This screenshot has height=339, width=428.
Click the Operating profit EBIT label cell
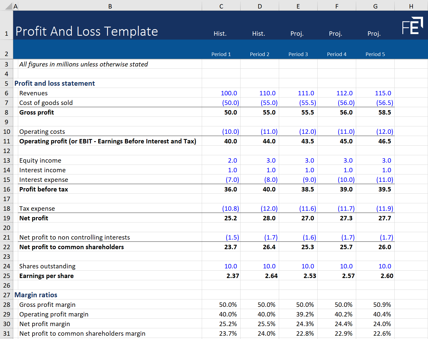(107, 141)
